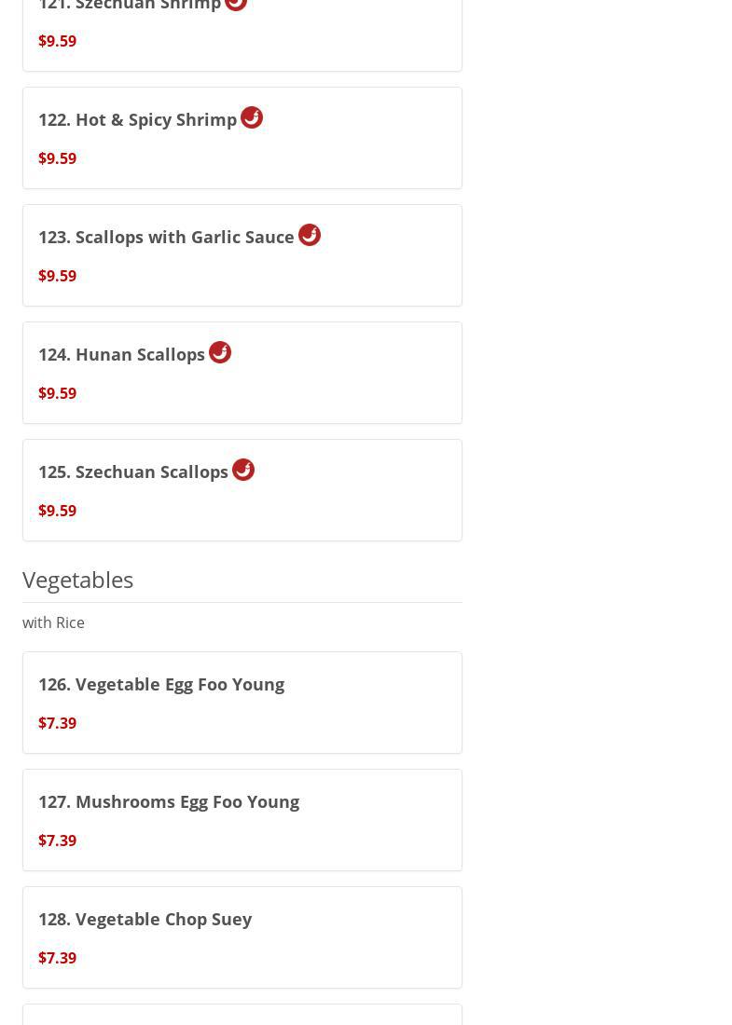Click the 'with Rice' section subtitle

coord(53,622)
